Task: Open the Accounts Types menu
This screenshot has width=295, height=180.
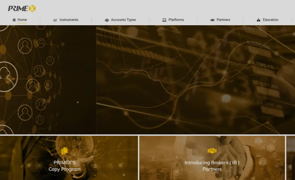Action: (x=123, y=20)
